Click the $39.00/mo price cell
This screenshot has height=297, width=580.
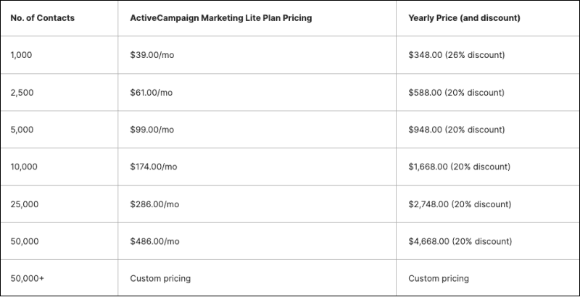[152, 55]
